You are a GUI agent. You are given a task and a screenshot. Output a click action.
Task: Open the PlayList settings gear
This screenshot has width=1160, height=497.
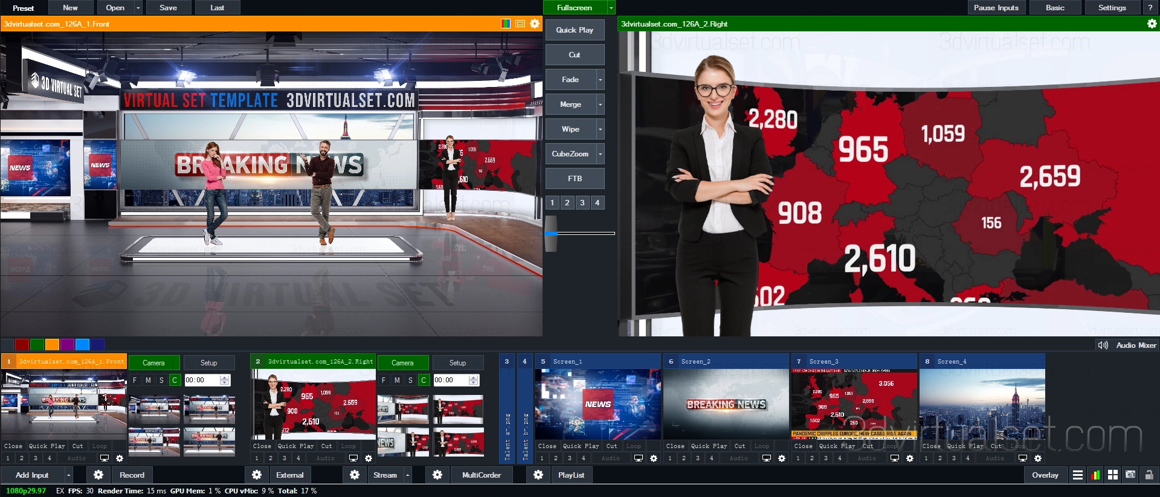538,475
